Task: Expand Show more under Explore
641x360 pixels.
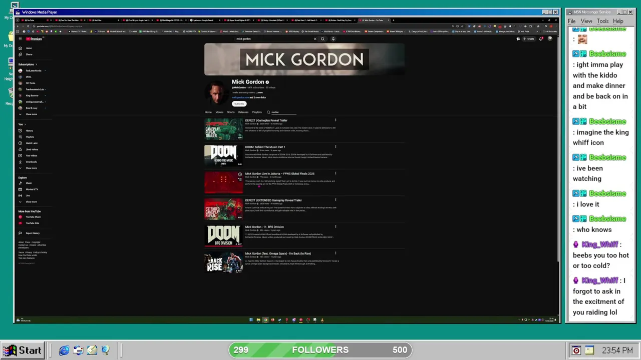Action: [x=31, y=201]
